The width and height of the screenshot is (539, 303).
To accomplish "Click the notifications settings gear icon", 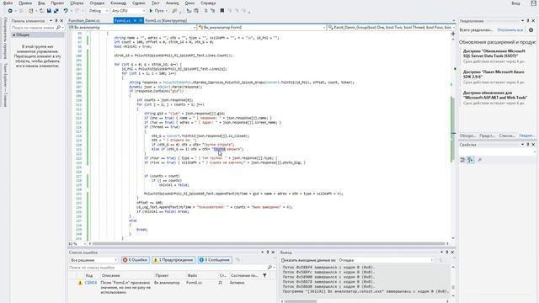I will [531, 30].
